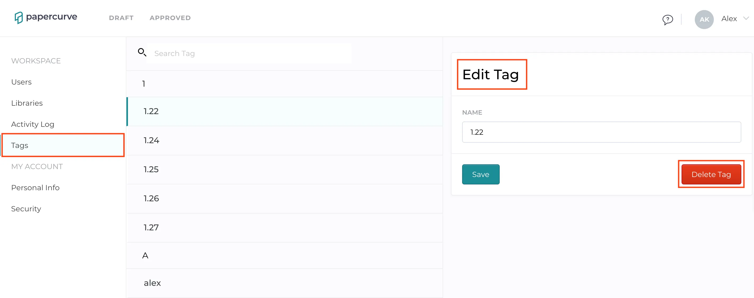Save the tag changes
The width and height of the screenshot is (754, 298).
[x=481, y=174]
